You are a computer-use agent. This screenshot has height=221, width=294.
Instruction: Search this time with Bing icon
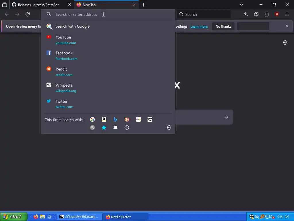115,119
